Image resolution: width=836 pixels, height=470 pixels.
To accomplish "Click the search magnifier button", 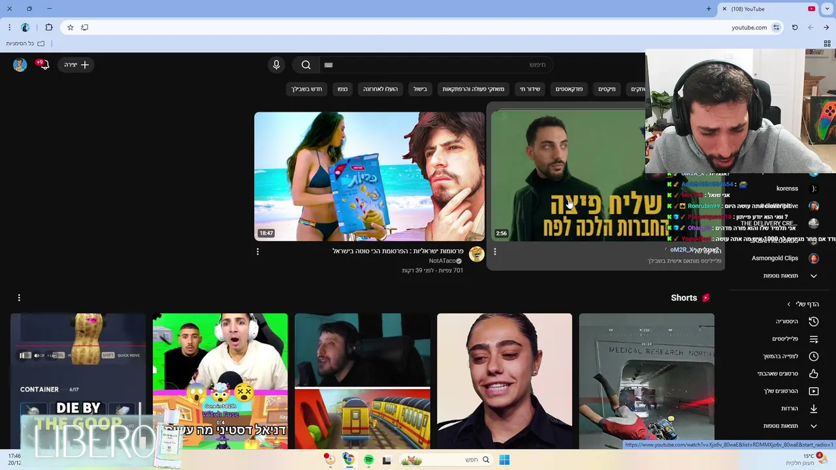I will pos(306,65).
